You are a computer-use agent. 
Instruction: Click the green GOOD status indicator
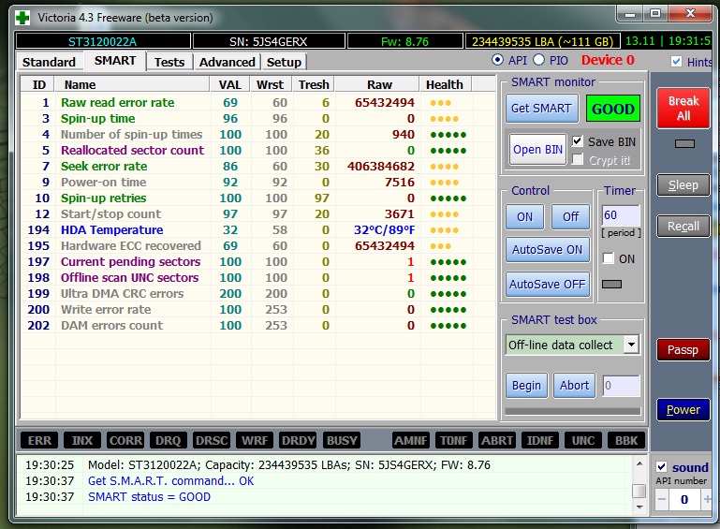pos(613,109)
